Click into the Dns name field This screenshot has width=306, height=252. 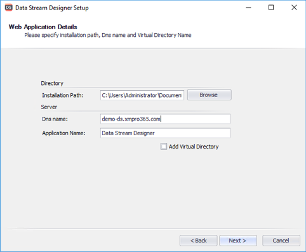[x=165, y=119]
